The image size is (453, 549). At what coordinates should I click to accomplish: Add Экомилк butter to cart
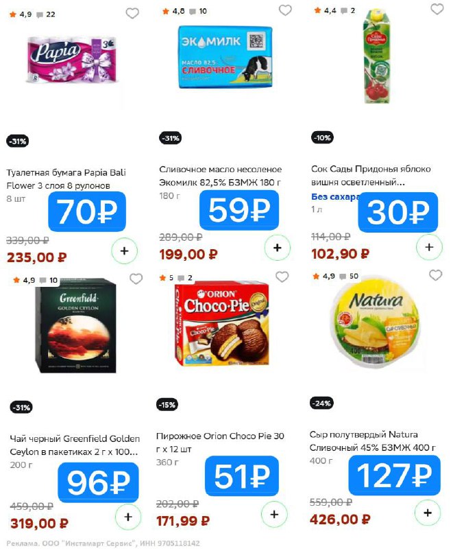[x=277, y=248]
